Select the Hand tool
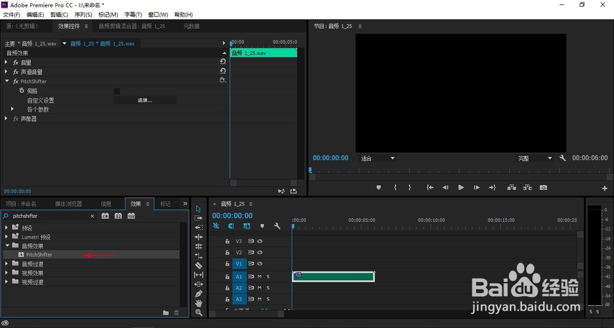 (x=198, y=303)
